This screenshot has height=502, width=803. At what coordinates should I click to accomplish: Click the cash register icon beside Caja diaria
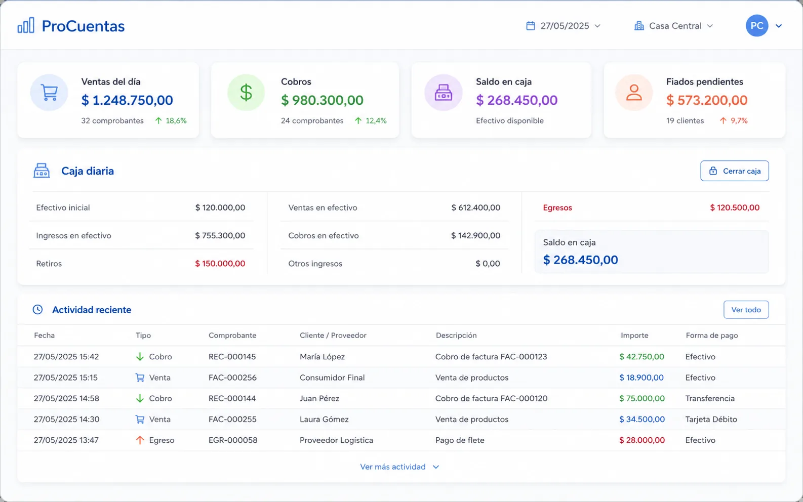42,171
